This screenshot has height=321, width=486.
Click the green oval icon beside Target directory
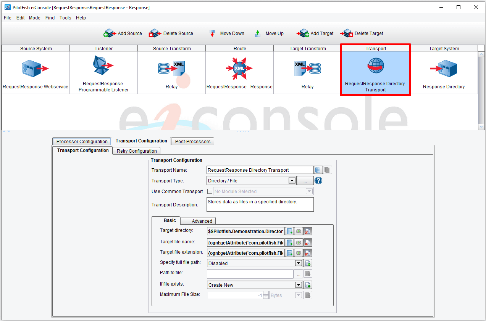click(299, 231)
